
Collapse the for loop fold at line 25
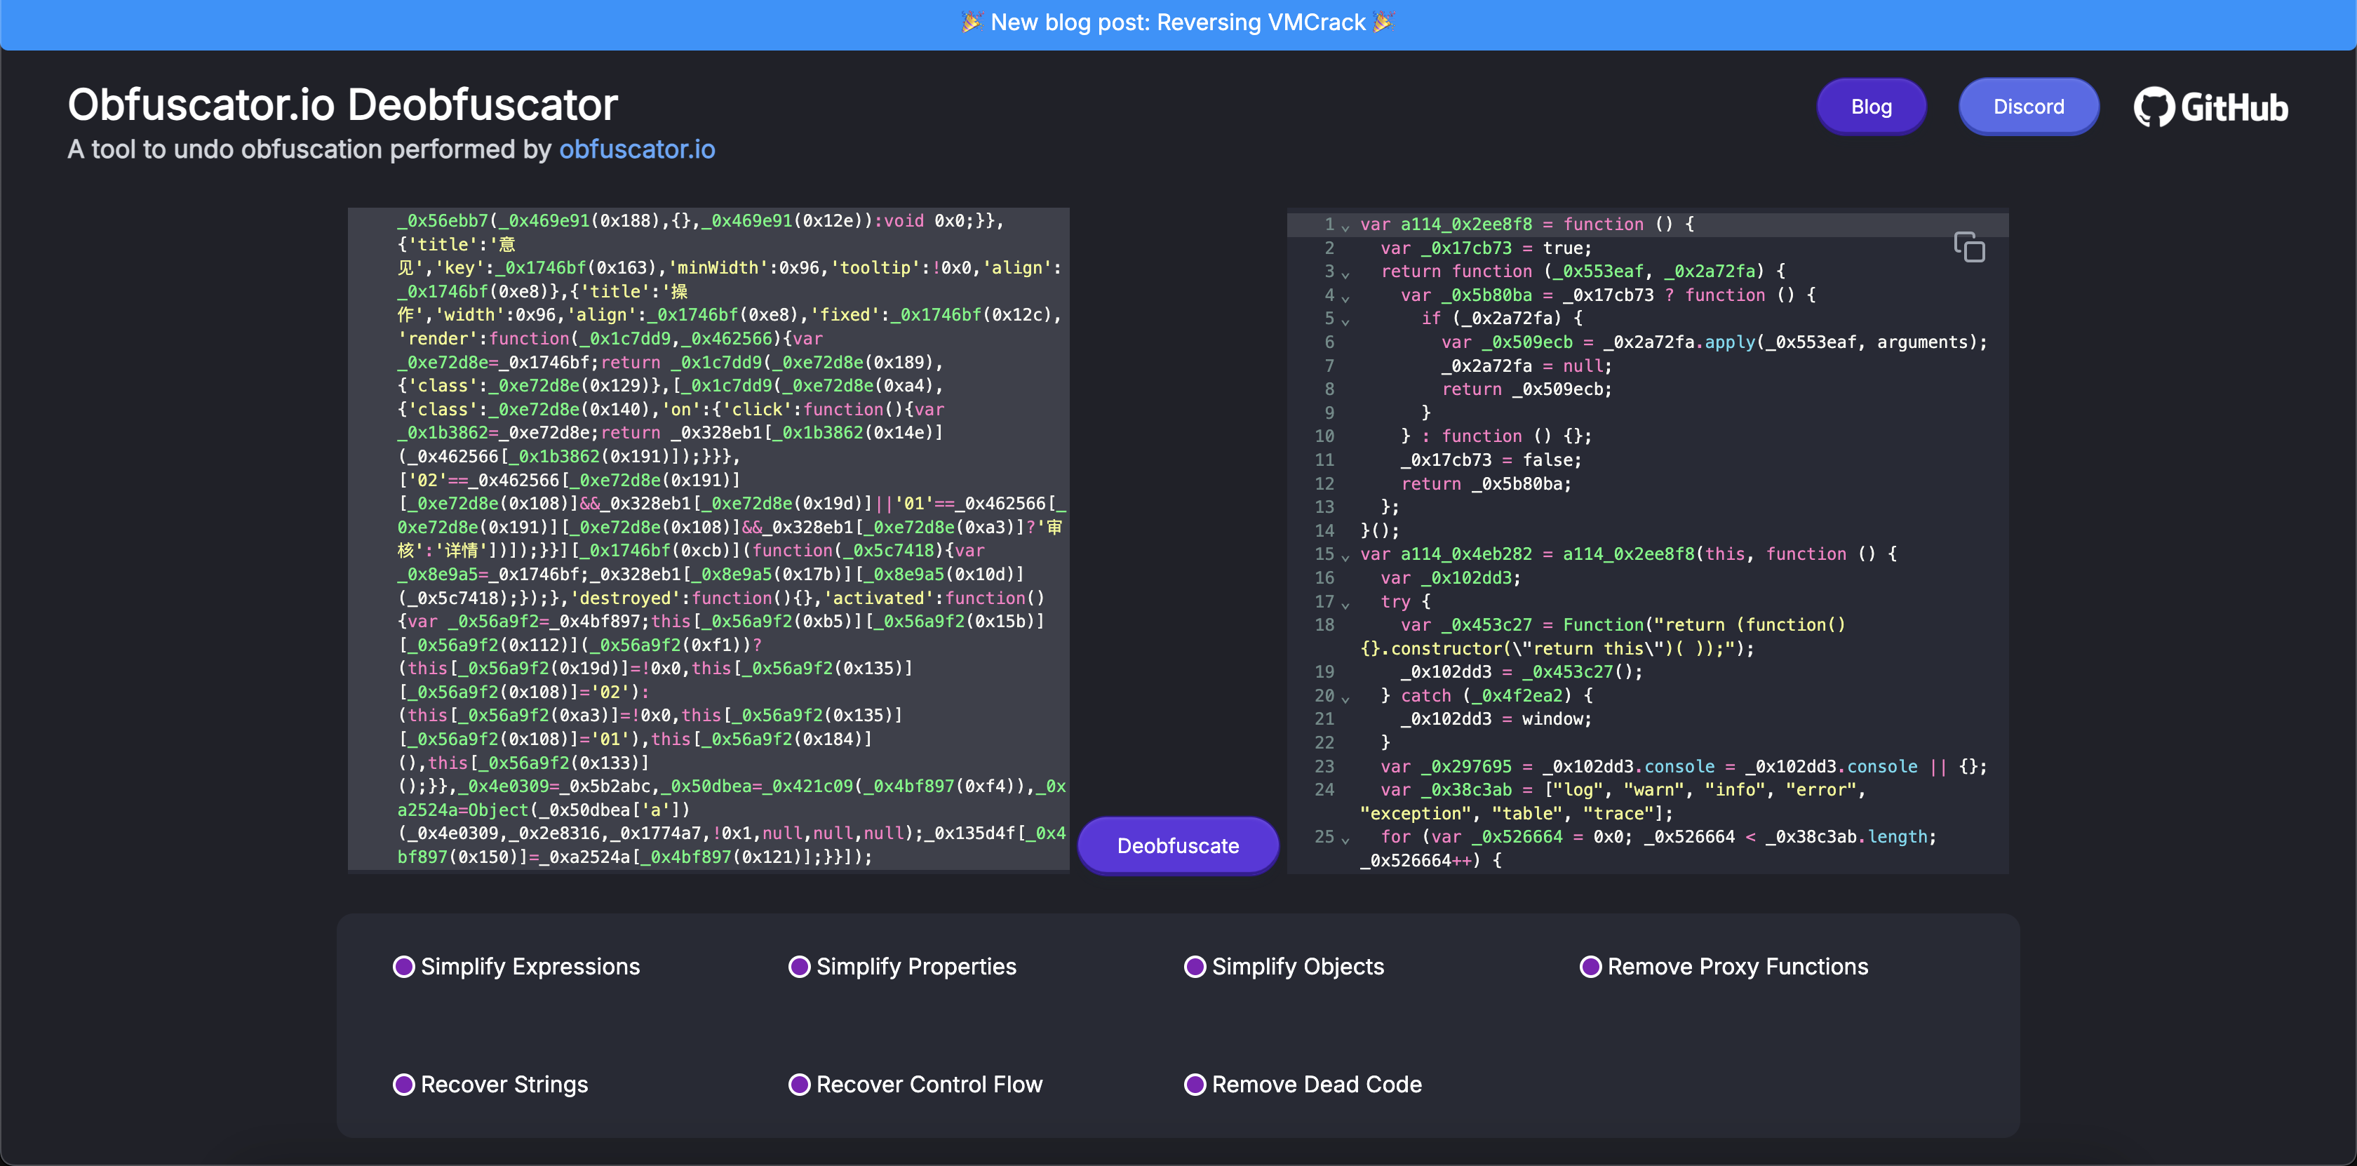[1345, 839]
